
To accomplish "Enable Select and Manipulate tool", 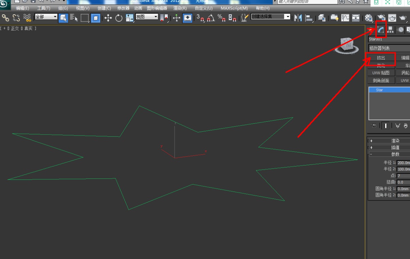I will [x=177, y=18].
